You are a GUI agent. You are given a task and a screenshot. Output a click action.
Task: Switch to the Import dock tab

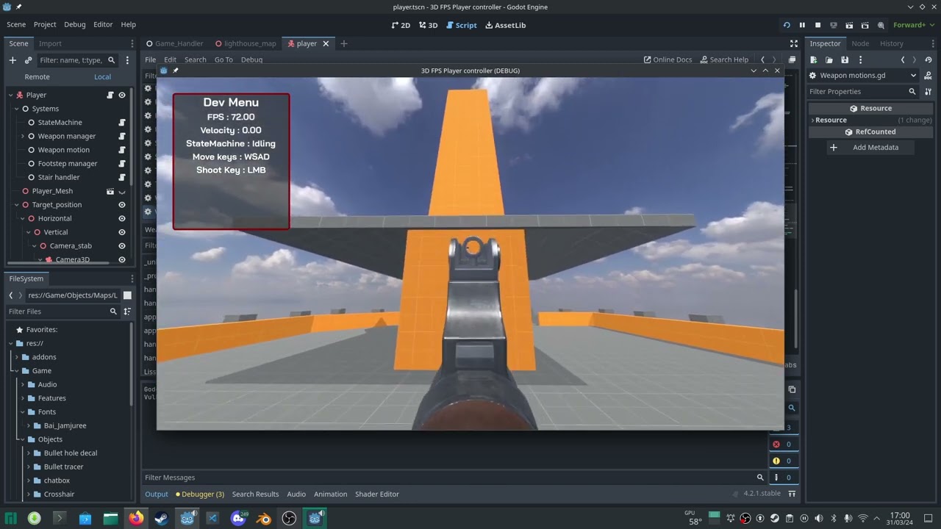click(50, 43)
